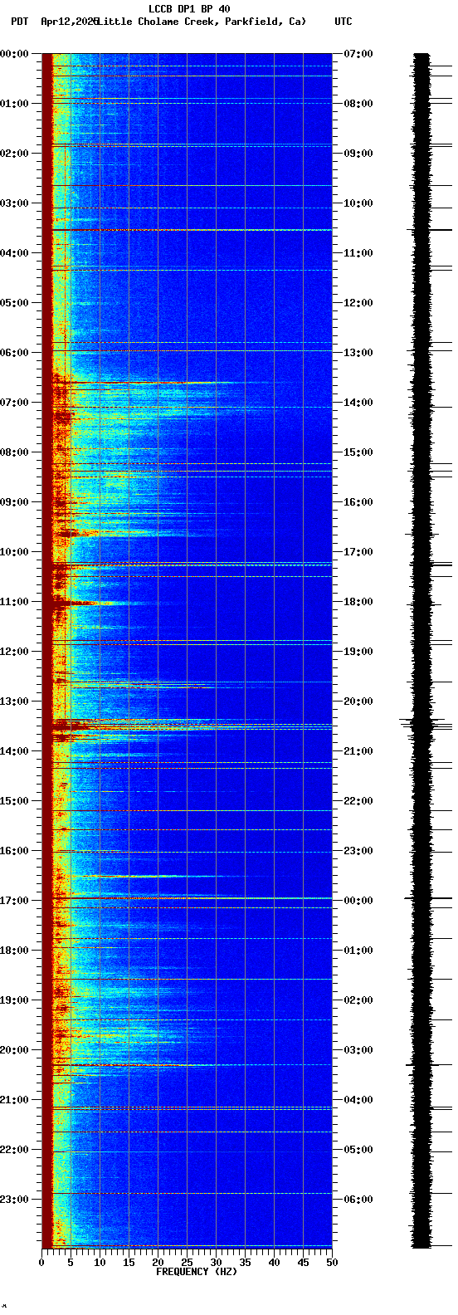Click the 10 Hz frequency tick label
Viewport: 458px width, 1315px height.
(100, 1263)
